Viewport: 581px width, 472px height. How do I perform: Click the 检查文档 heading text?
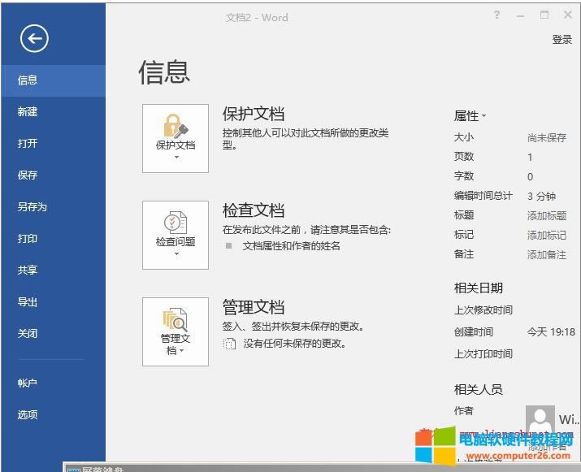pyautogui.click(x=254, y=210)
